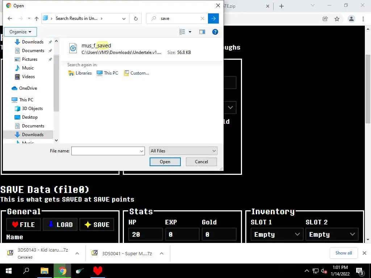Click the HP value field
This screenshot has width=371, height=278.
[146, 235]
